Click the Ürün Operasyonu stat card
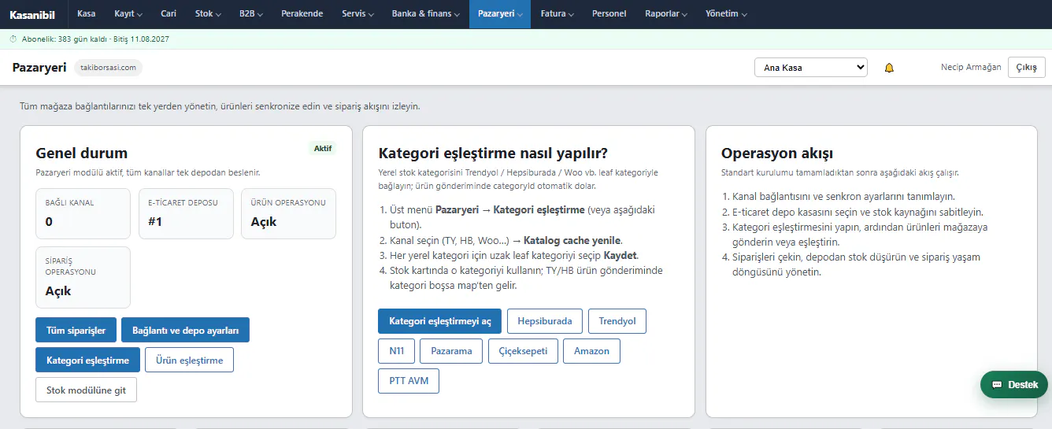Image resolution: width=1052 pixels, height=429 pixels. point(288,213)
